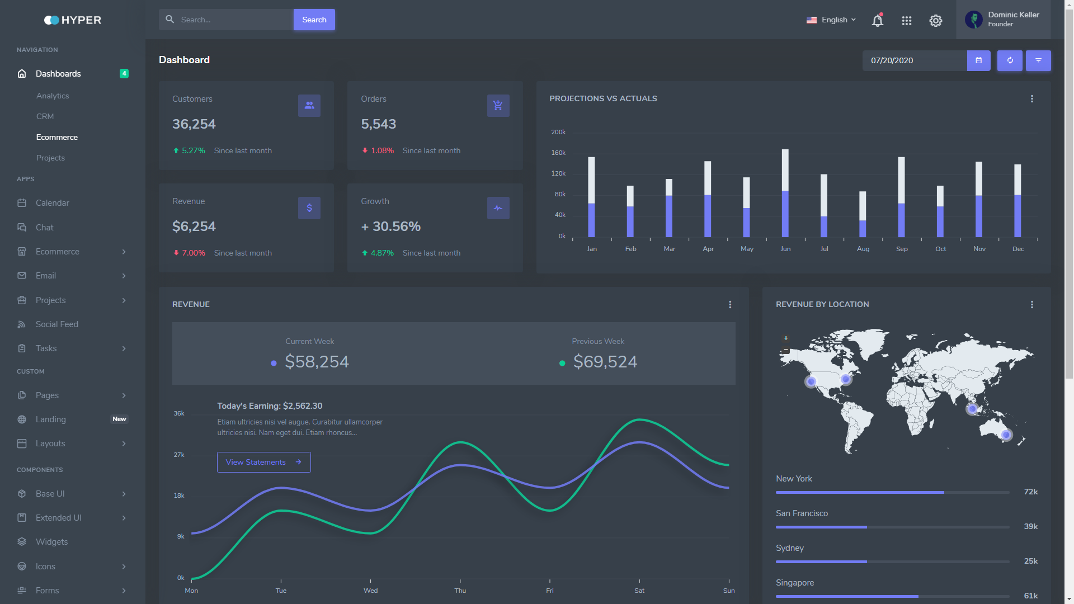Open the Projections vs Actuals kebab menu
This screenshot has width=1074, height=604.
1031,99
